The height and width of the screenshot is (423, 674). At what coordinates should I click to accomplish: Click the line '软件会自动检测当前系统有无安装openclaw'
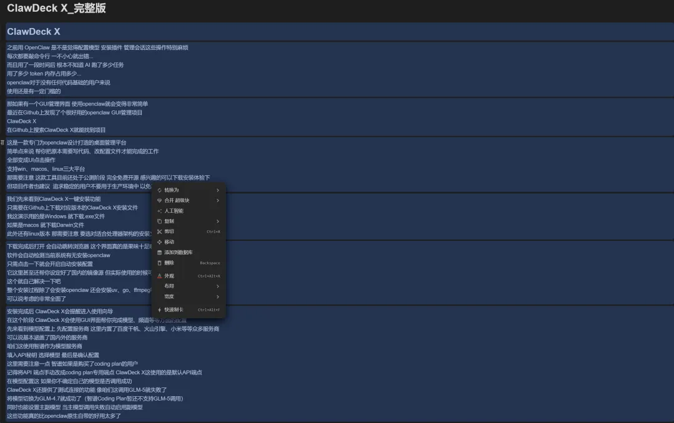click(59, 255)
